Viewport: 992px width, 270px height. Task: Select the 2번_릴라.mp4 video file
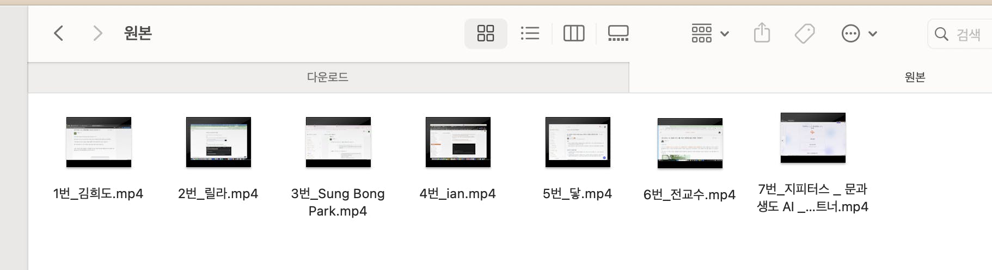pyautogui.click(x=218, y=142)
